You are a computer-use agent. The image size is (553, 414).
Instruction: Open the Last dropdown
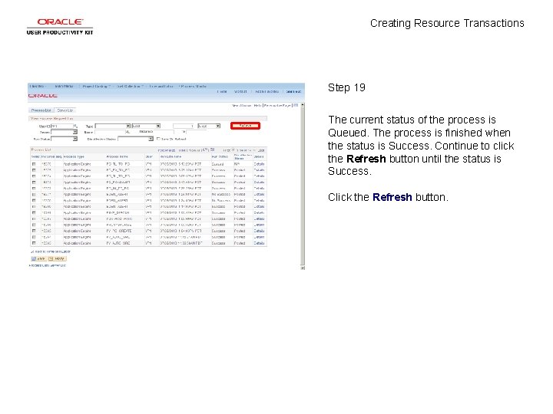point(146,126)
